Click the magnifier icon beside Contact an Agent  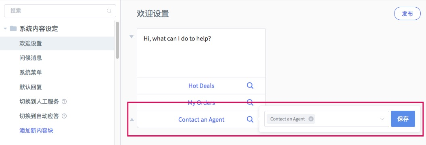[x=250, y=119]
